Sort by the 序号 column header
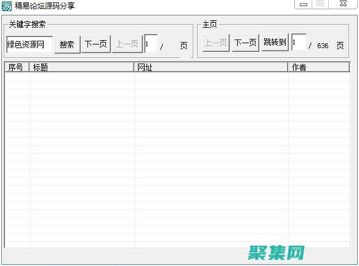The width and height of the screenshot is (359, 266). coord(17,67)
